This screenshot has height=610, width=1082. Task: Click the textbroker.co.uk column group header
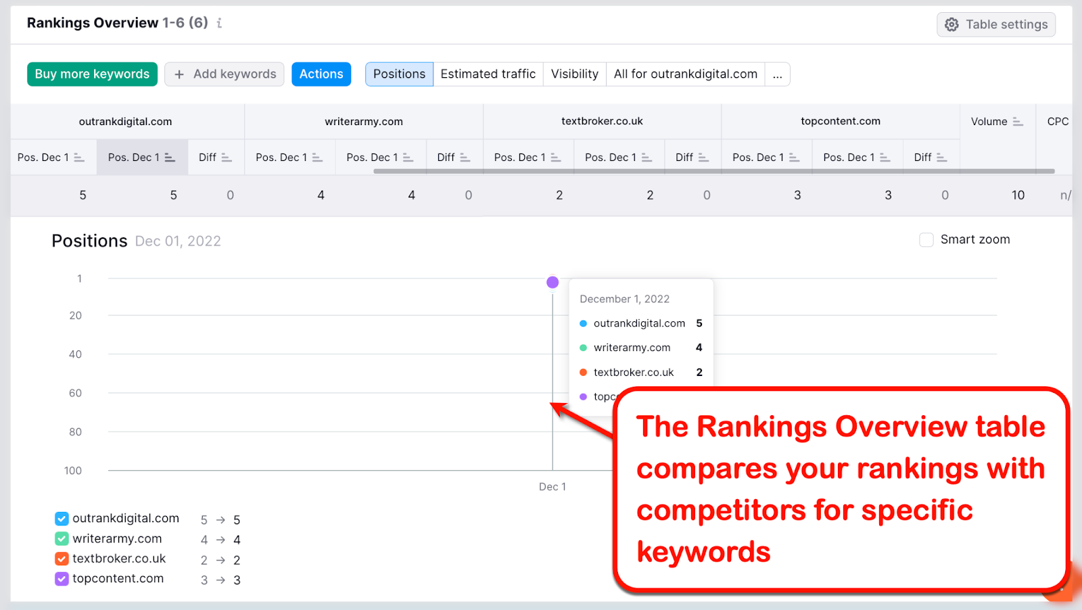point(602,121)
